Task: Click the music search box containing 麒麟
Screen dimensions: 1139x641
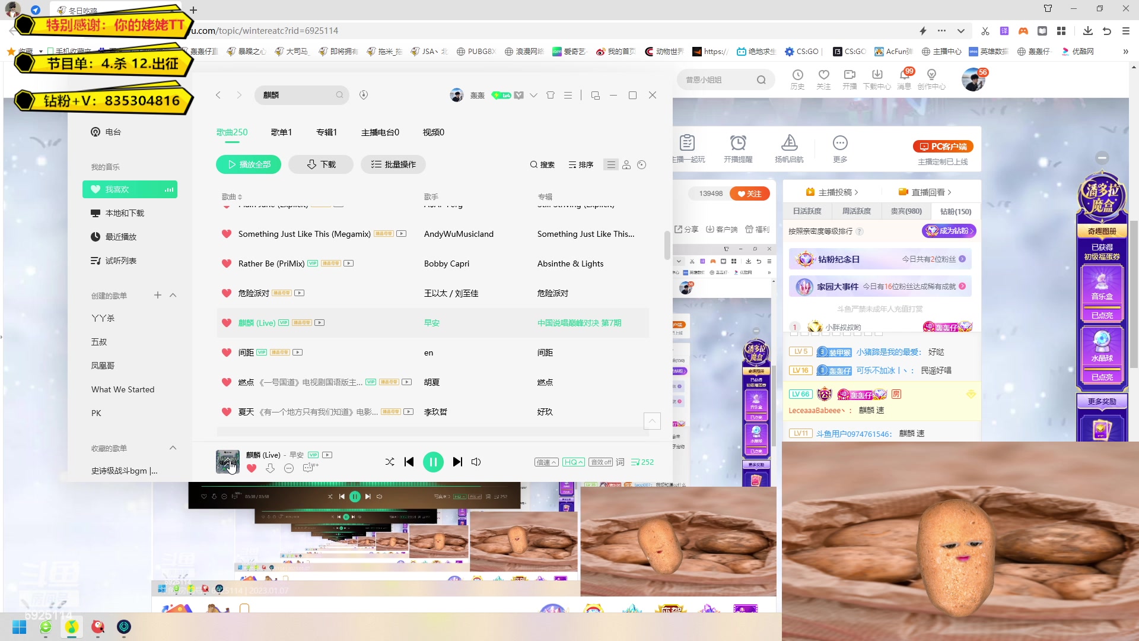Action: [301, 95]
